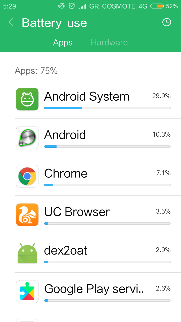Open battery history clock icon

(166, 22)
